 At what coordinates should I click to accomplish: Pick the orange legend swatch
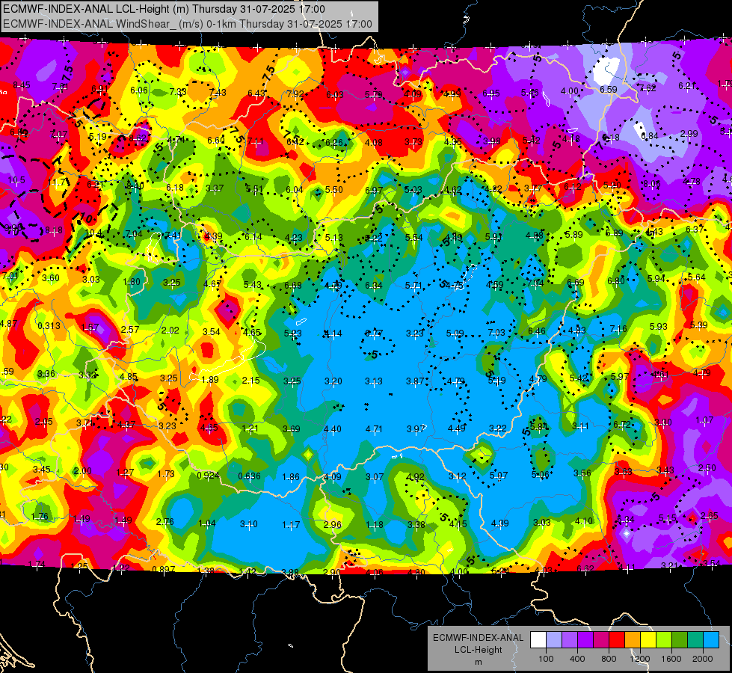(x=633, y=640)
